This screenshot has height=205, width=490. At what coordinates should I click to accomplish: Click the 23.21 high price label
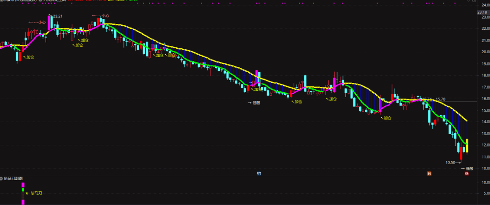[58, 16]
